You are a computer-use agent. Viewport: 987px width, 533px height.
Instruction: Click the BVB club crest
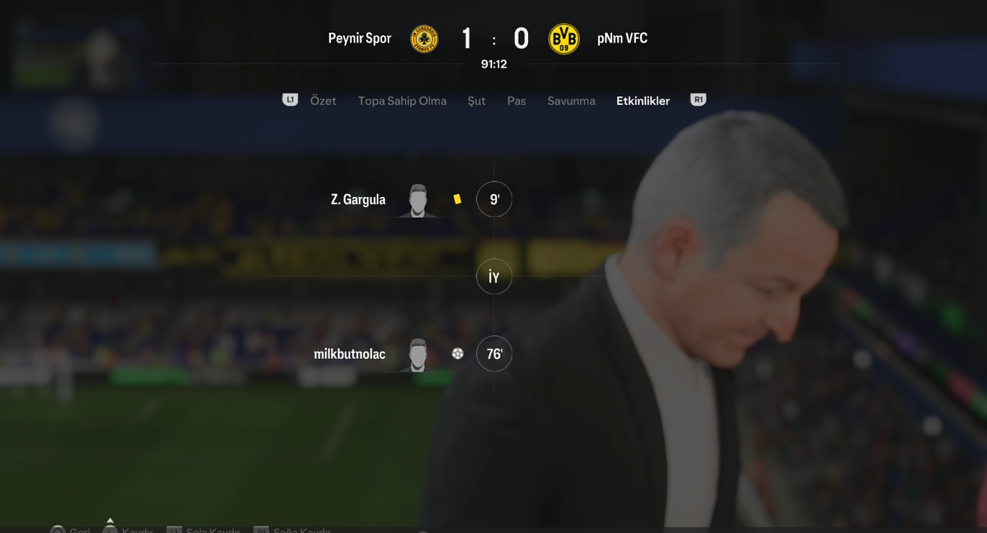tap(564, 39)
